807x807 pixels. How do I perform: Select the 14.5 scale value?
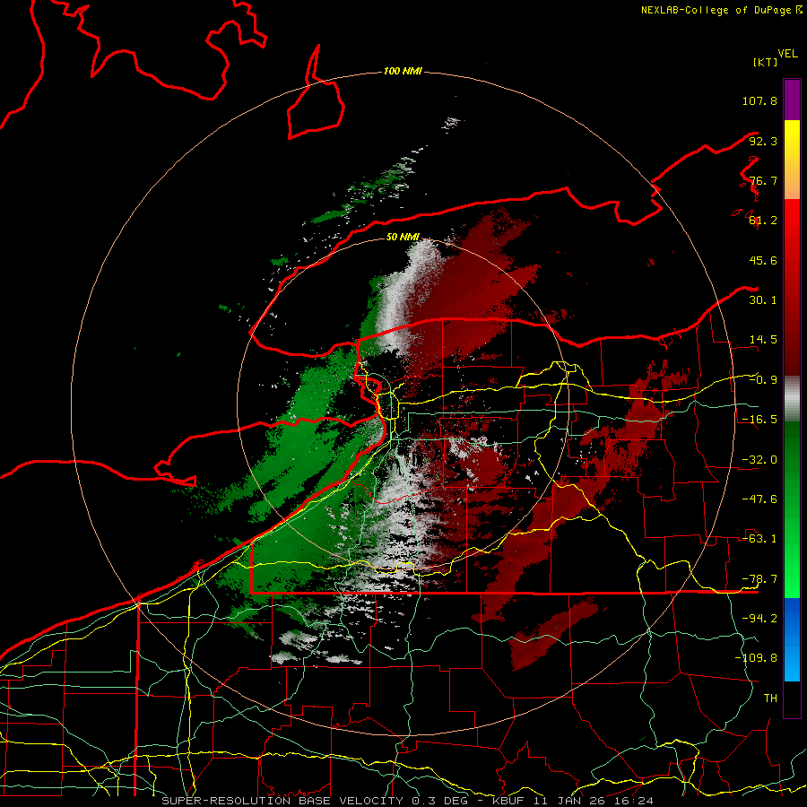763,340
